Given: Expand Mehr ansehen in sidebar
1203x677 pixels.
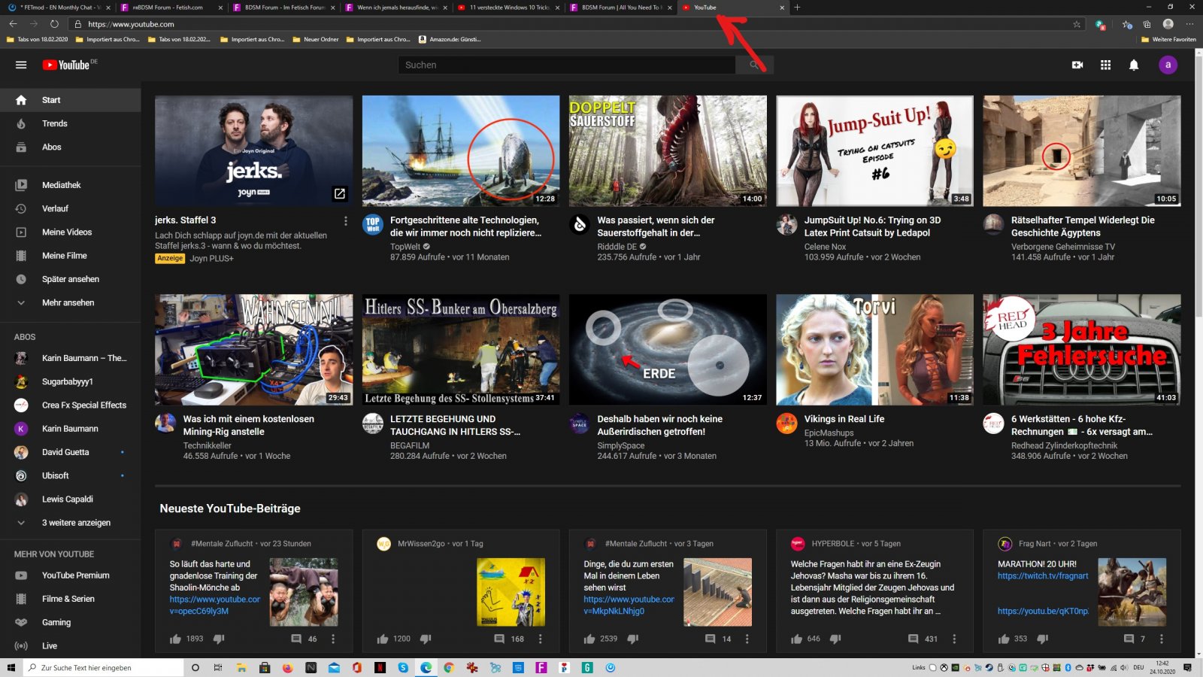Looking at the screenshot, I should coord(68,302).
